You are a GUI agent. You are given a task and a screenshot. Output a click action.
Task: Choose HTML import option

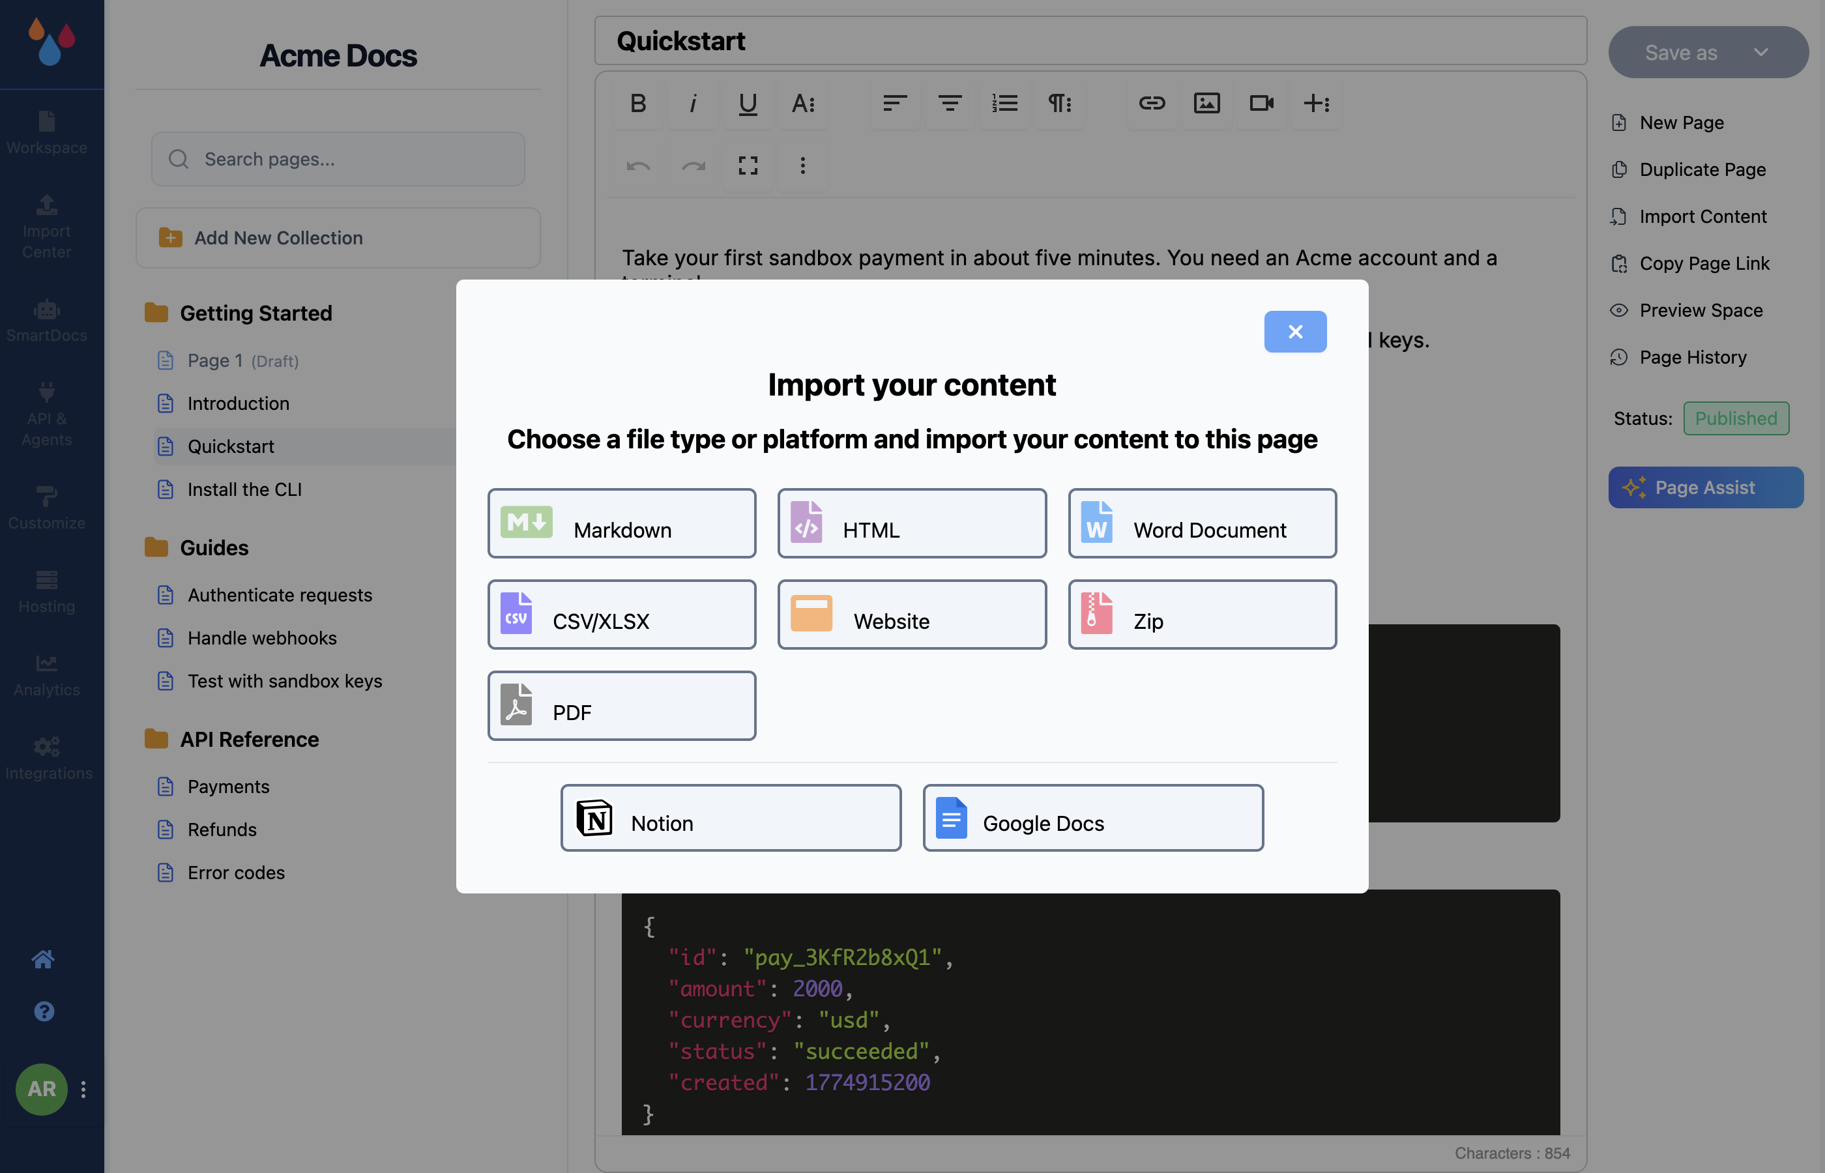click(x=912, y=523)
